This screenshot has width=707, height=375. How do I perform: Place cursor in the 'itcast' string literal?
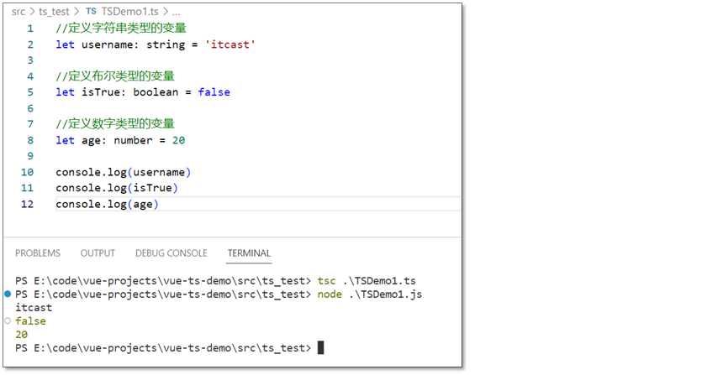[x=230, y=44]
